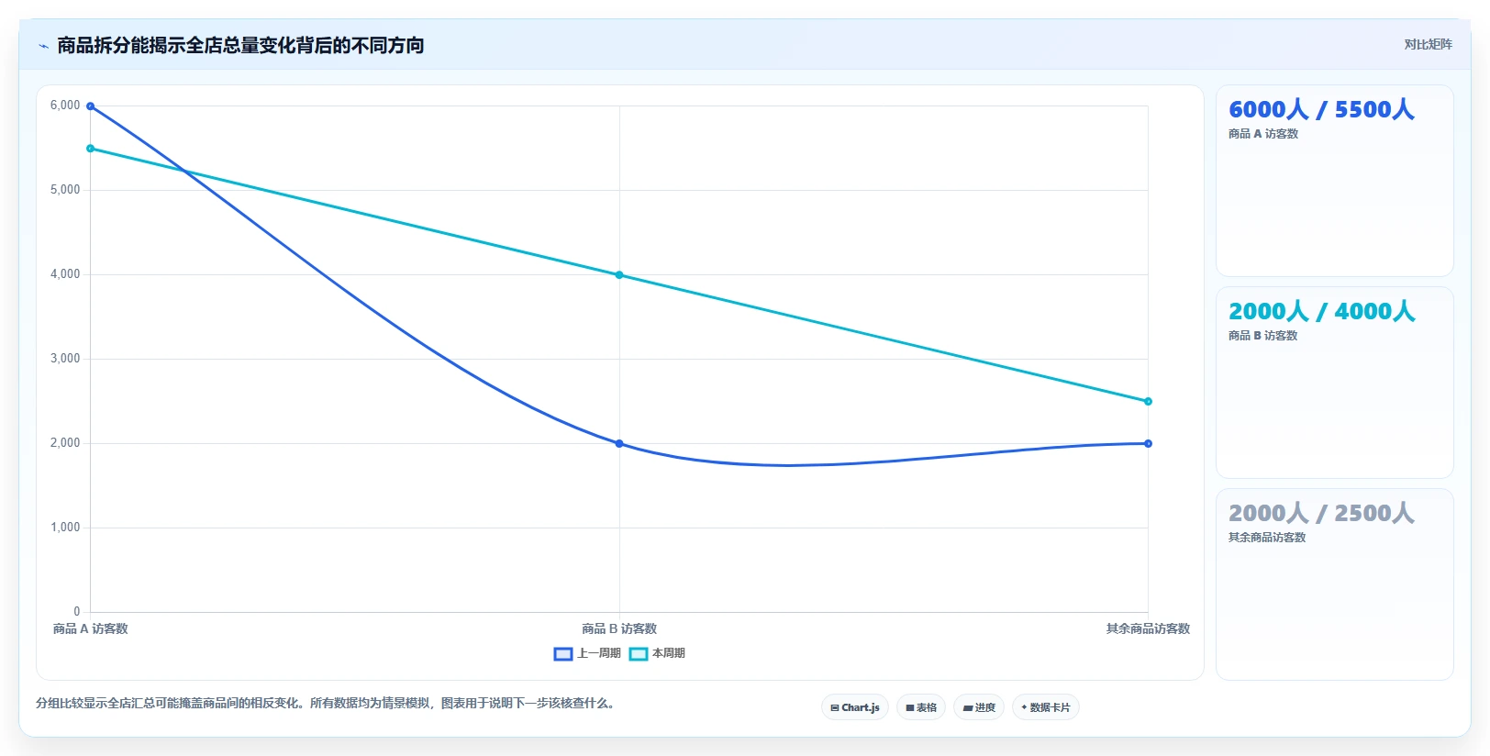The image size is (1490, 756).
Task: Click the y-axis tick 6,000
Action: pyautogui.click(x=65, y=106)
